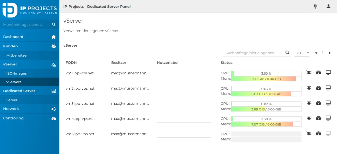Open console monitor icon for vm1.ipp-vps.net
The height and width of the screenshot is (154, 337).
click(328, 72)
